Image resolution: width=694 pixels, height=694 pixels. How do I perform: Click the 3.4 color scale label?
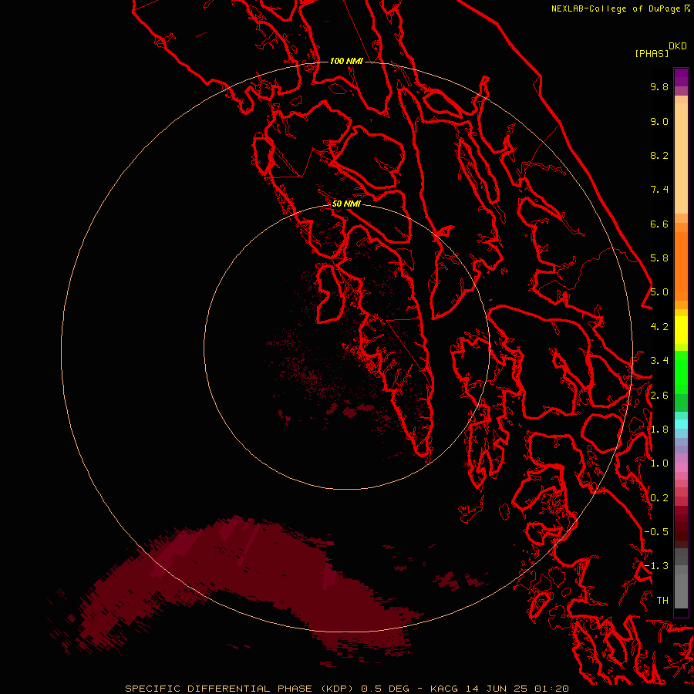[659, 361]
